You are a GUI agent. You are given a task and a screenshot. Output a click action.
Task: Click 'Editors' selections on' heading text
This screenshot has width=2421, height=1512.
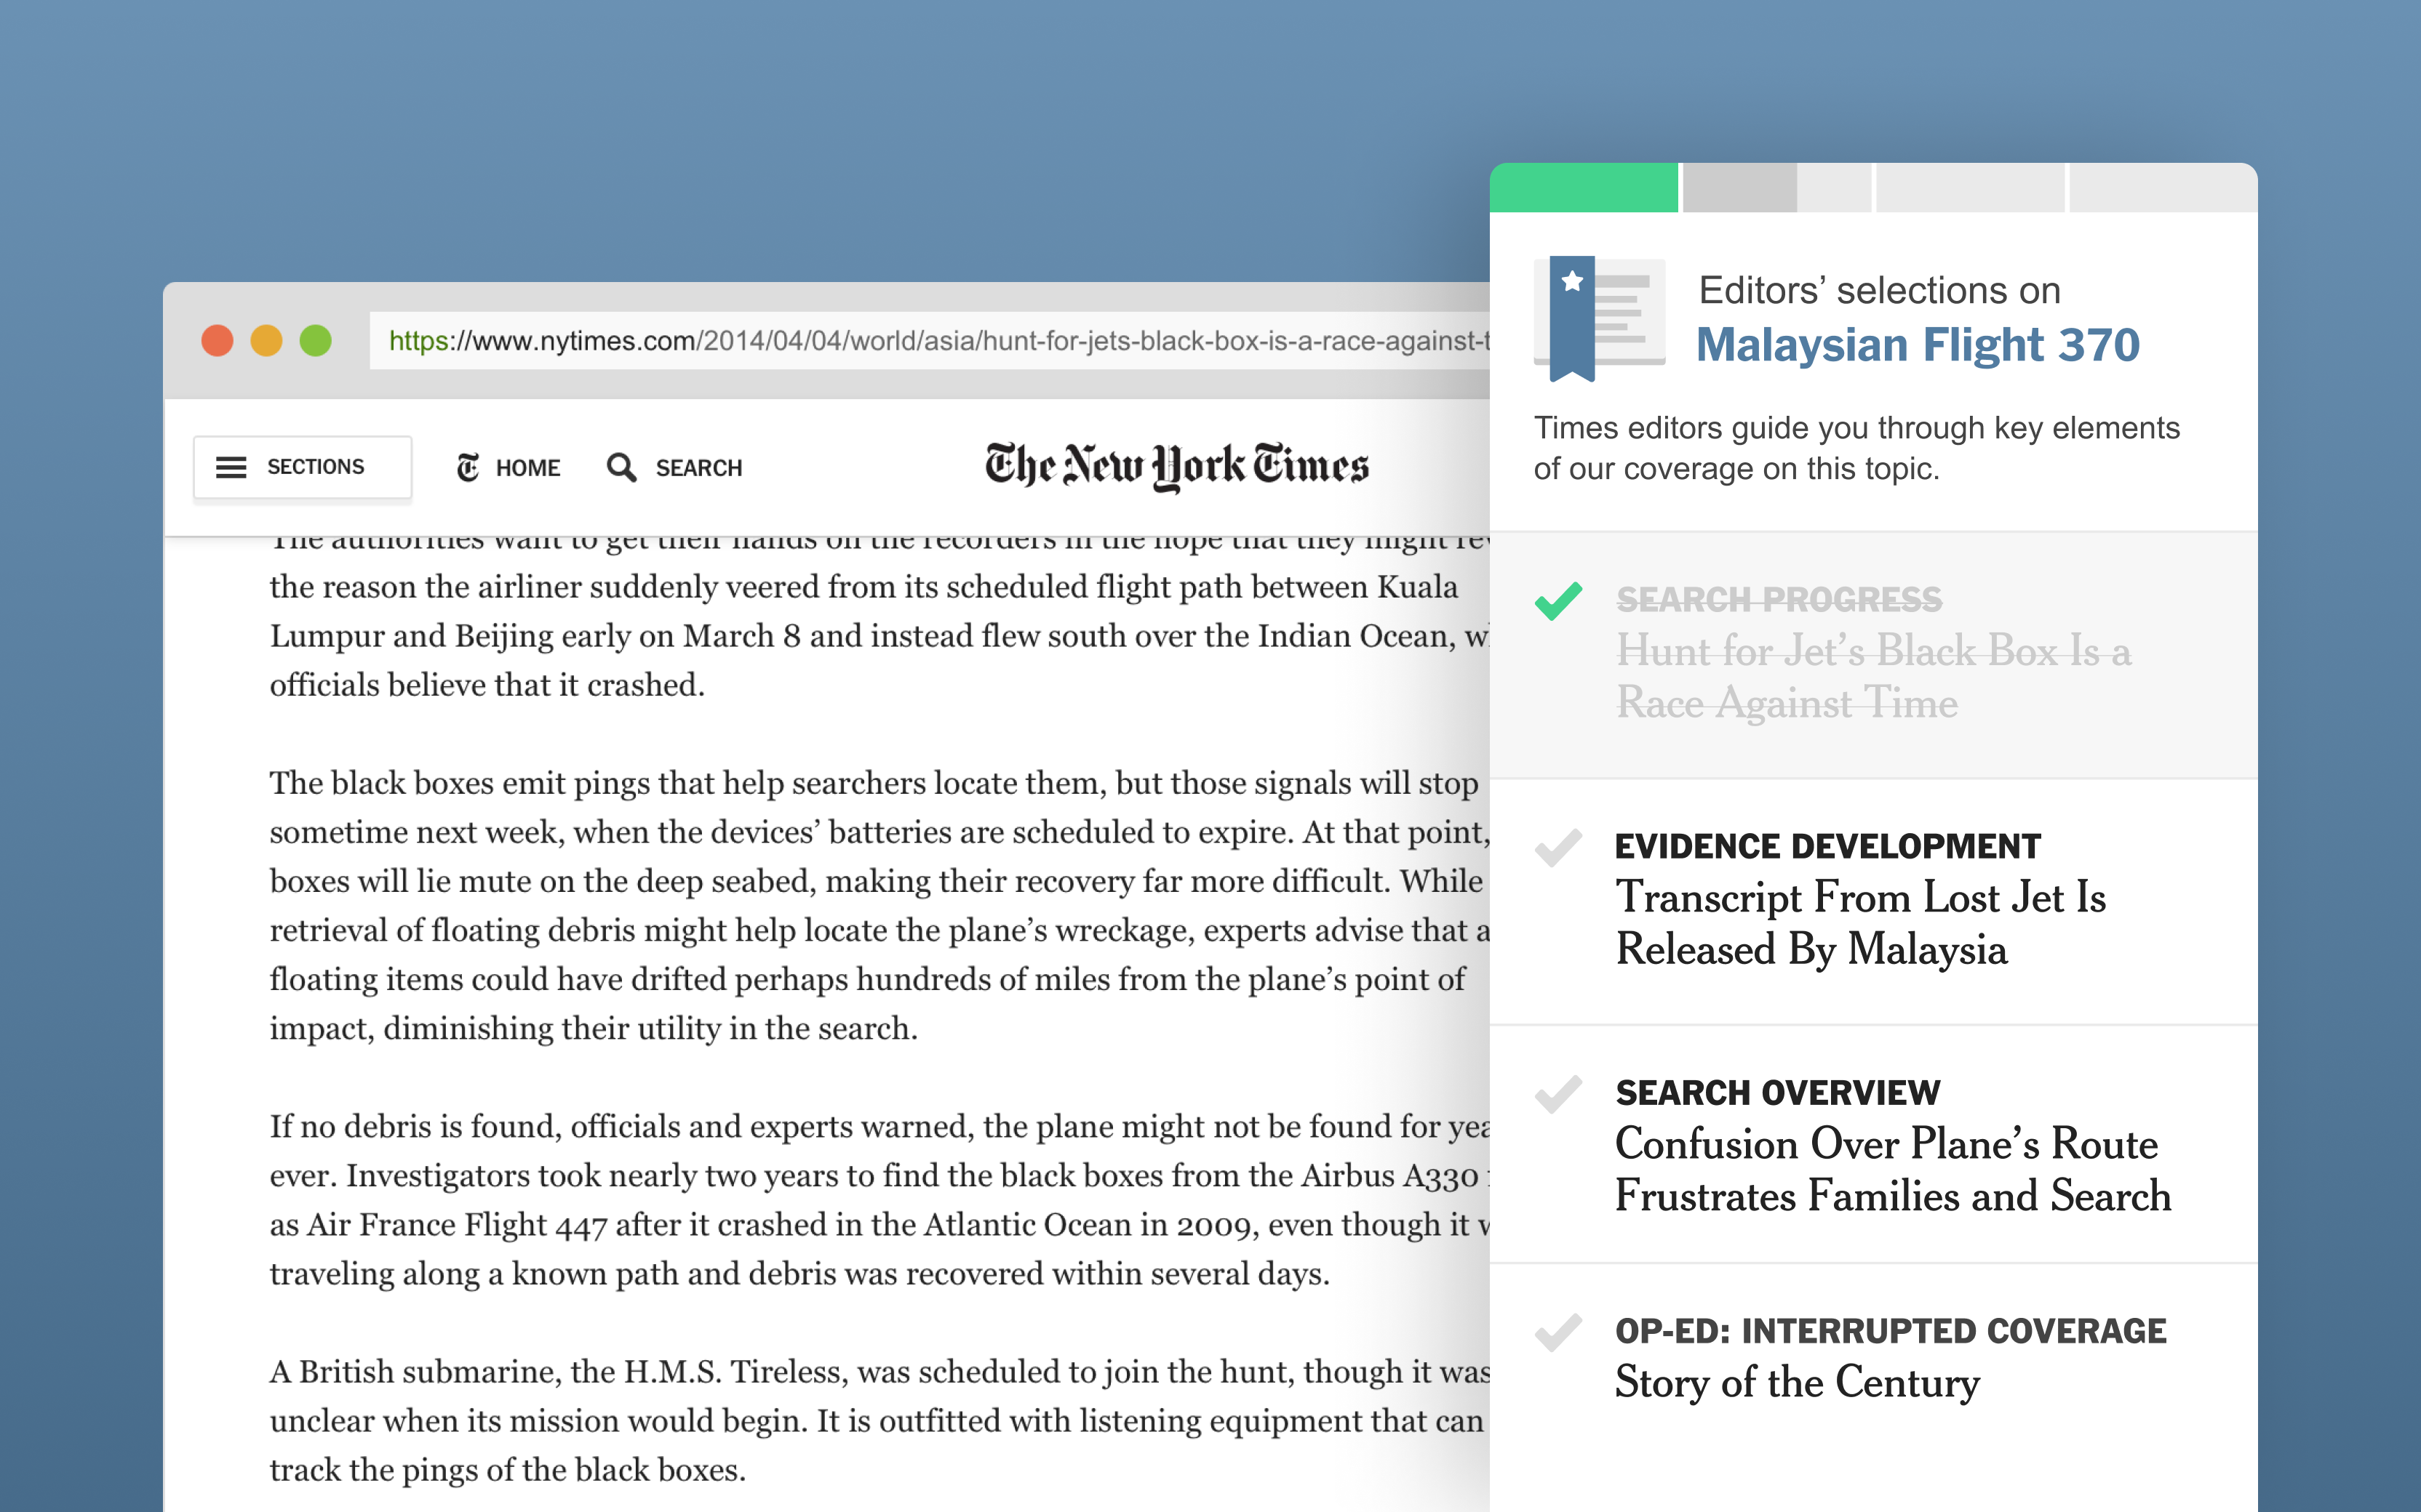click(x=1880, y=291)
